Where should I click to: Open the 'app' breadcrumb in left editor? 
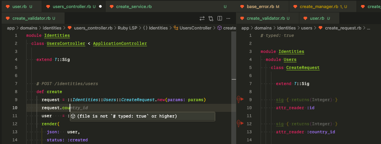coord(11,28)
